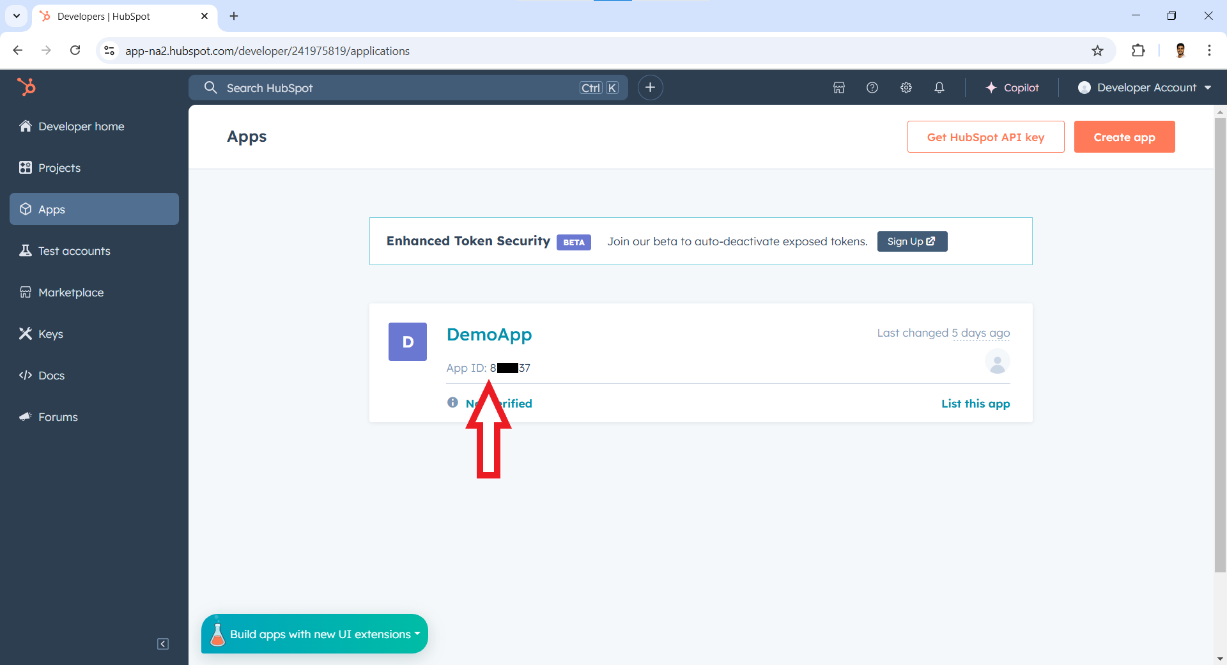This screenshot has width=1227, height=665.
Task: Open the tab search dropdown arrow
Action: (x=17, y=16)
